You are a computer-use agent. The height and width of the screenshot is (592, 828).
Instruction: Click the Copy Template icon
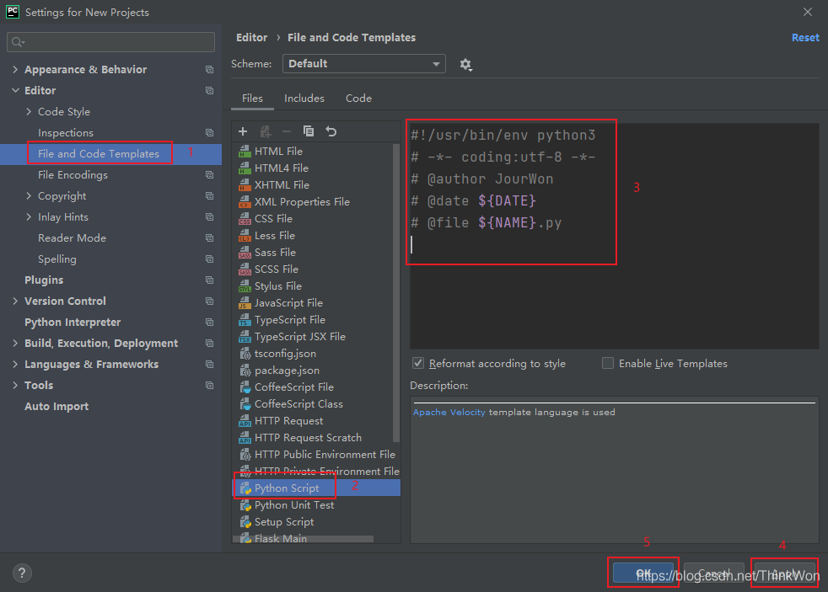pos(309,131)
